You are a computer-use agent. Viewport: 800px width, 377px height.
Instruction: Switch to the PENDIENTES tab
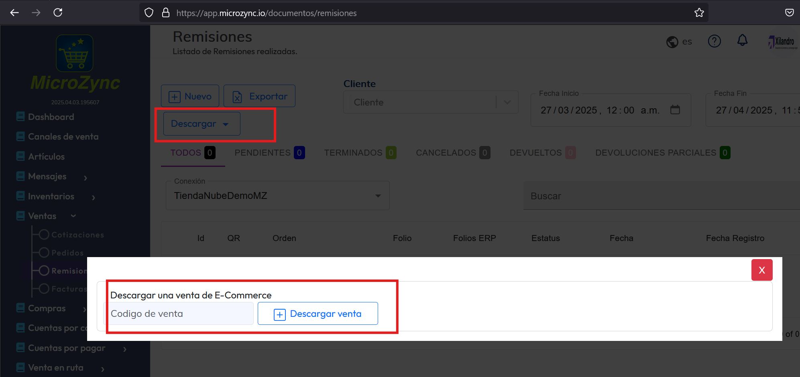263,153
